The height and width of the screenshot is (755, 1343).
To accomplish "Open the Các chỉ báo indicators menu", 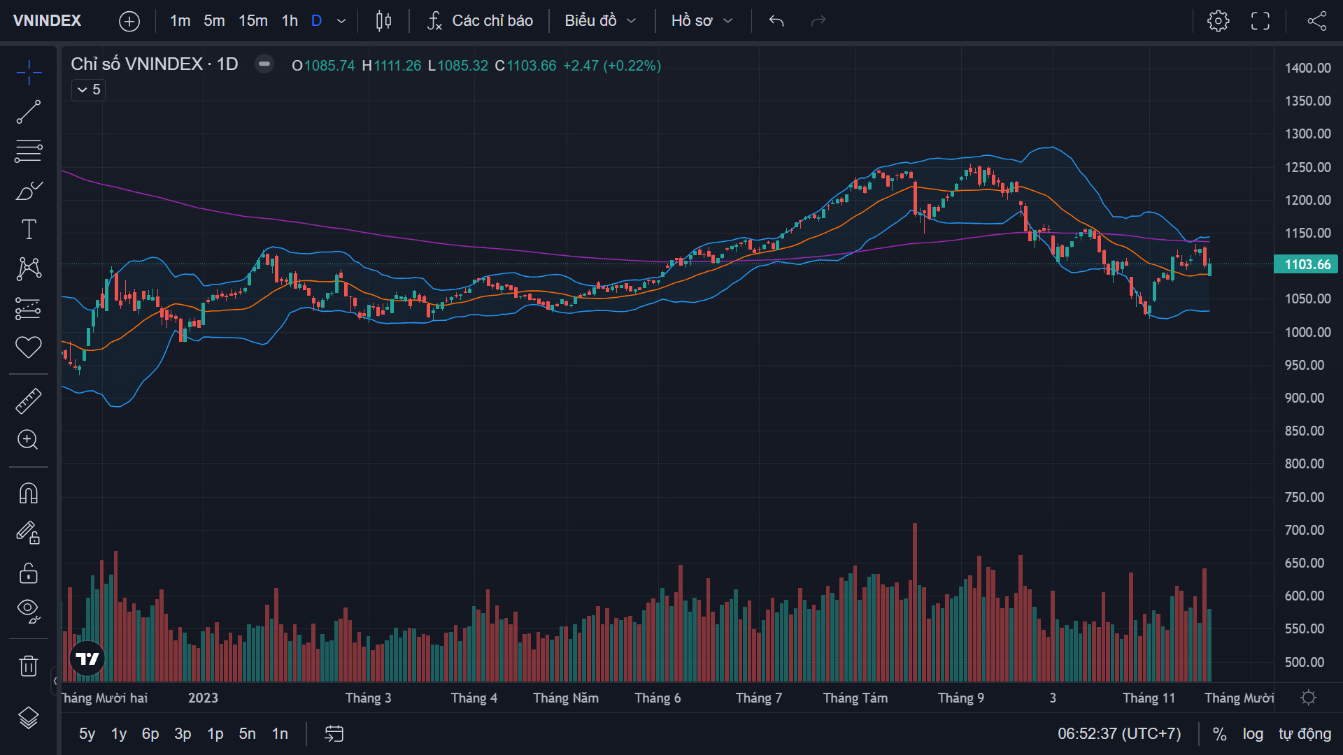I will (480, 21).
